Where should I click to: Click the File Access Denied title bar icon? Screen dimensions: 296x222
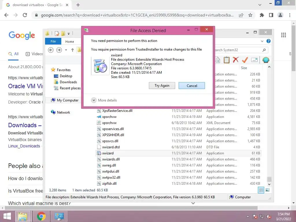pos(86,30)
